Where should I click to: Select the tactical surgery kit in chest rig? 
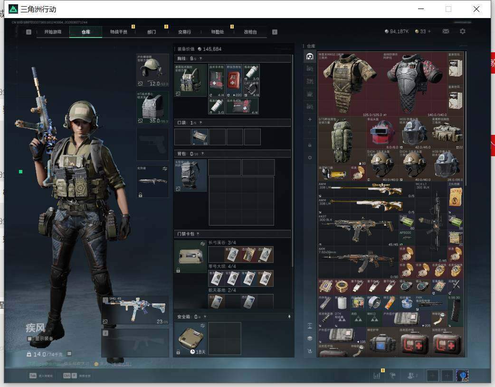click(217, 81)
